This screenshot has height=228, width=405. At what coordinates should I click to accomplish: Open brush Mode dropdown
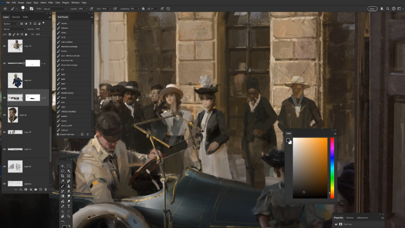tap(55, 9)
